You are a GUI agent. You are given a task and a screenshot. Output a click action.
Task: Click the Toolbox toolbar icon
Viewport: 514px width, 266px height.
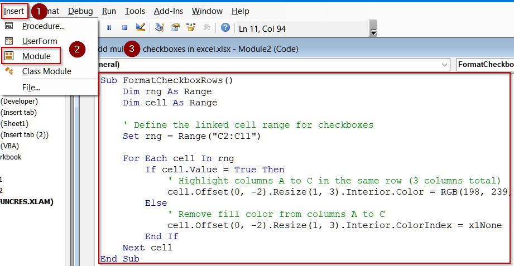pos(206,27)
